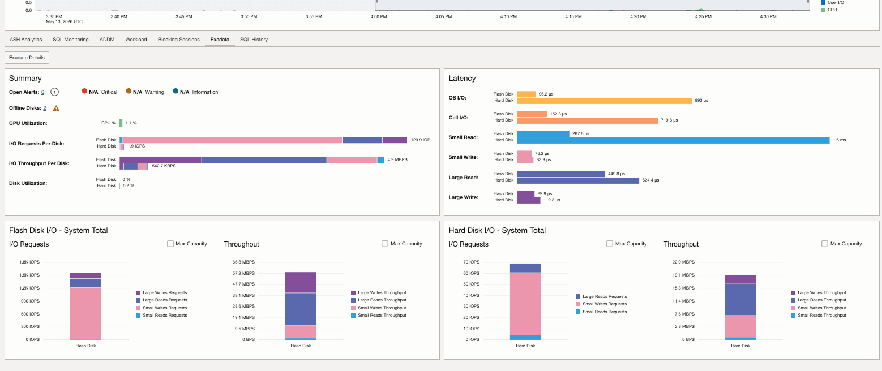Click the green CPU legend square at top

823,10
